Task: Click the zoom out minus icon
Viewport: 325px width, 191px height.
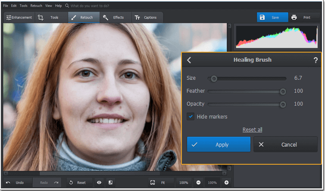Action: [x=198, y=182]
